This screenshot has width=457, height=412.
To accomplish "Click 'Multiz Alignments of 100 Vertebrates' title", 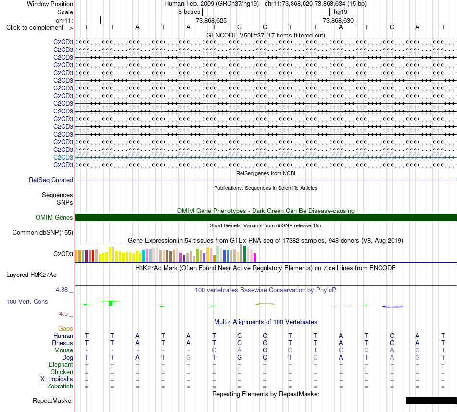I will coord(266,322).
